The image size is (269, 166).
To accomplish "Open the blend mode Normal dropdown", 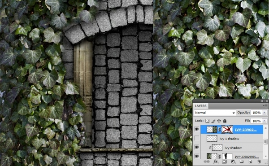I will click(x=215, y=113).
